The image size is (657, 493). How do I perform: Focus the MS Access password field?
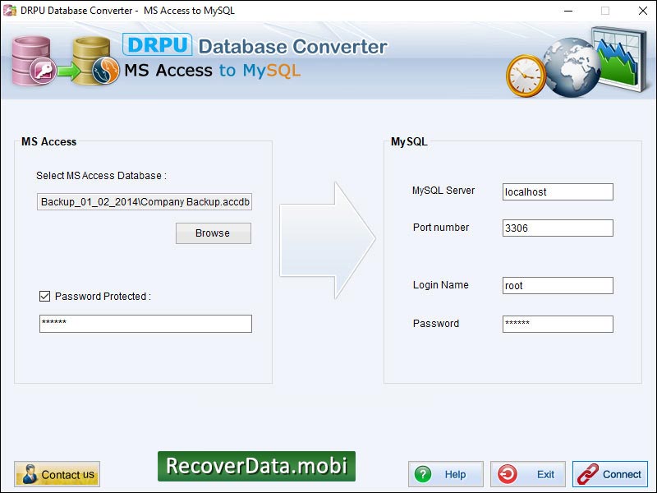145,324
